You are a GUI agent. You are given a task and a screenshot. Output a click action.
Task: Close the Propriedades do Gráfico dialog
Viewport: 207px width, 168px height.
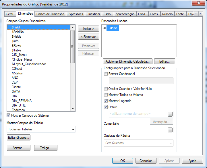pos(199,3)
